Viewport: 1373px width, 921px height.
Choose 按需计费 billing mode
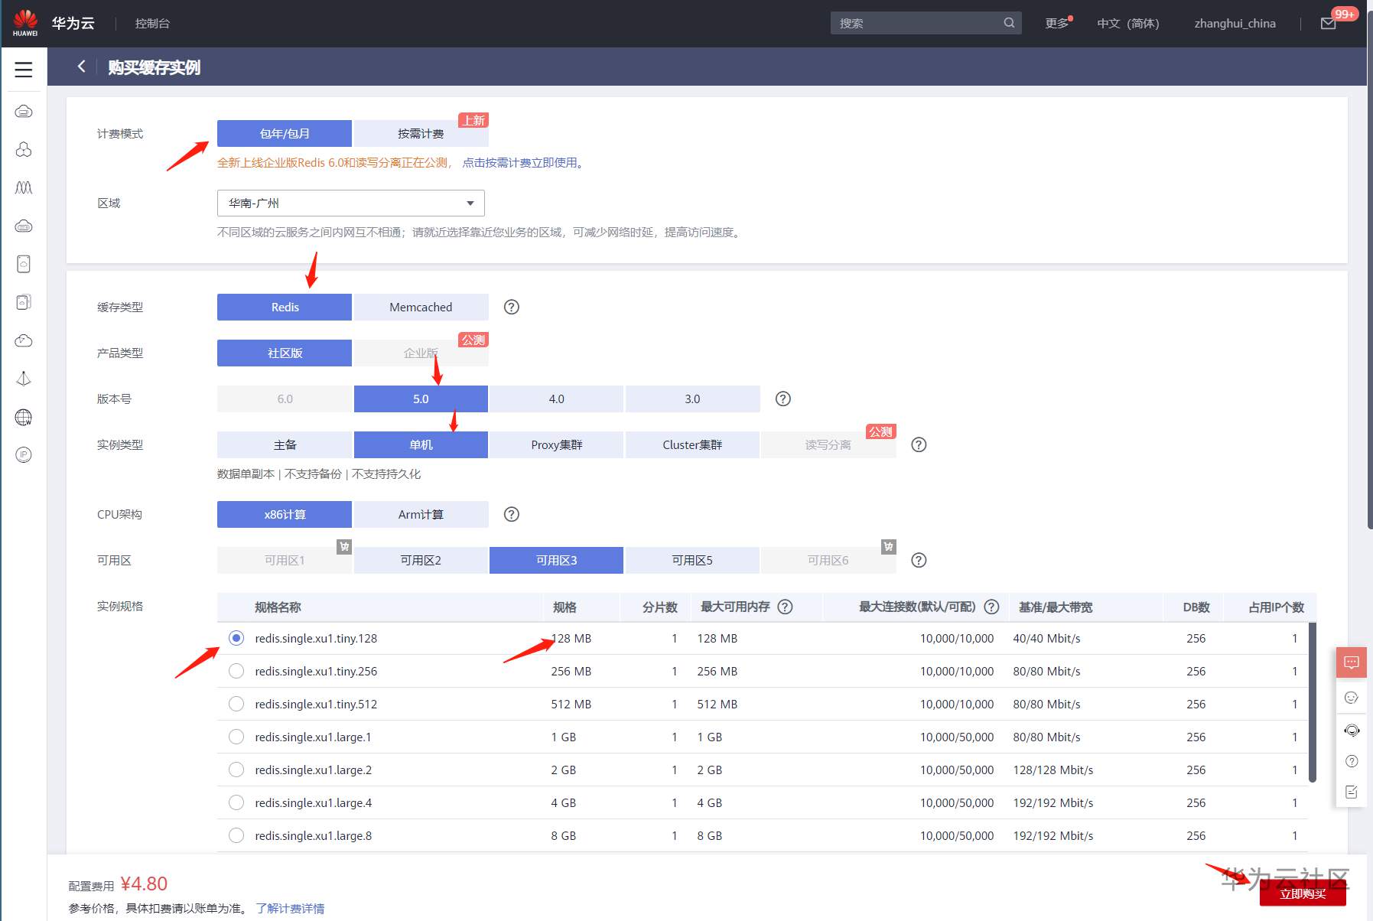pyautogui.click(x=421, y=133)
